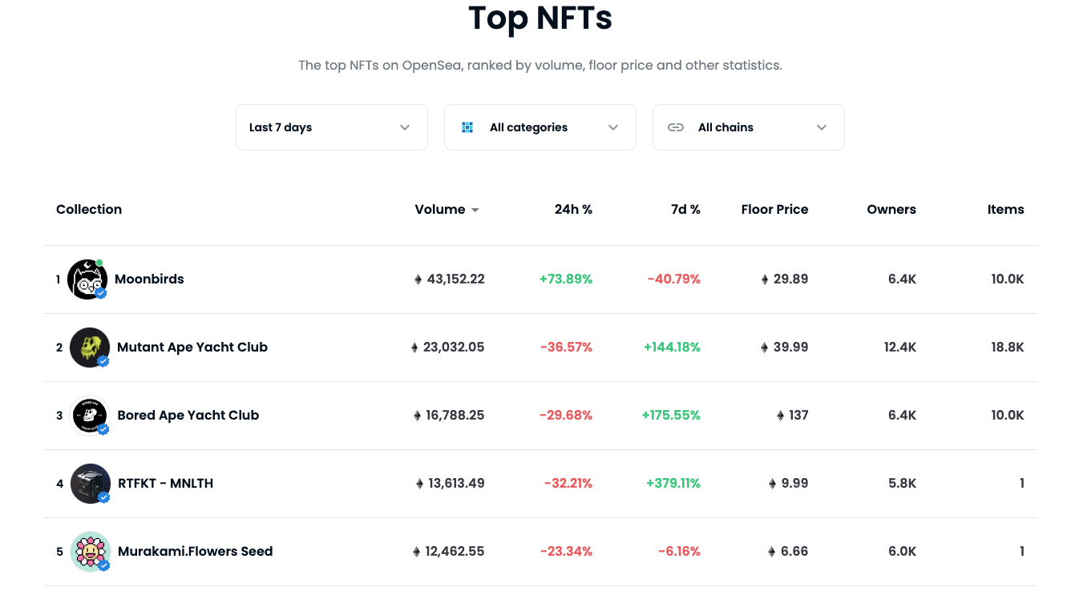Click the Moonbirds collection avatar icon

click(86, 279)
